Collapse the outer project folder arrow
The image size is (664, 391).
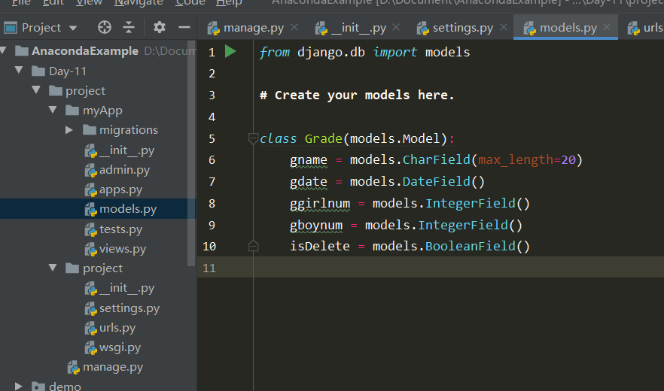[x=36, y=89]
